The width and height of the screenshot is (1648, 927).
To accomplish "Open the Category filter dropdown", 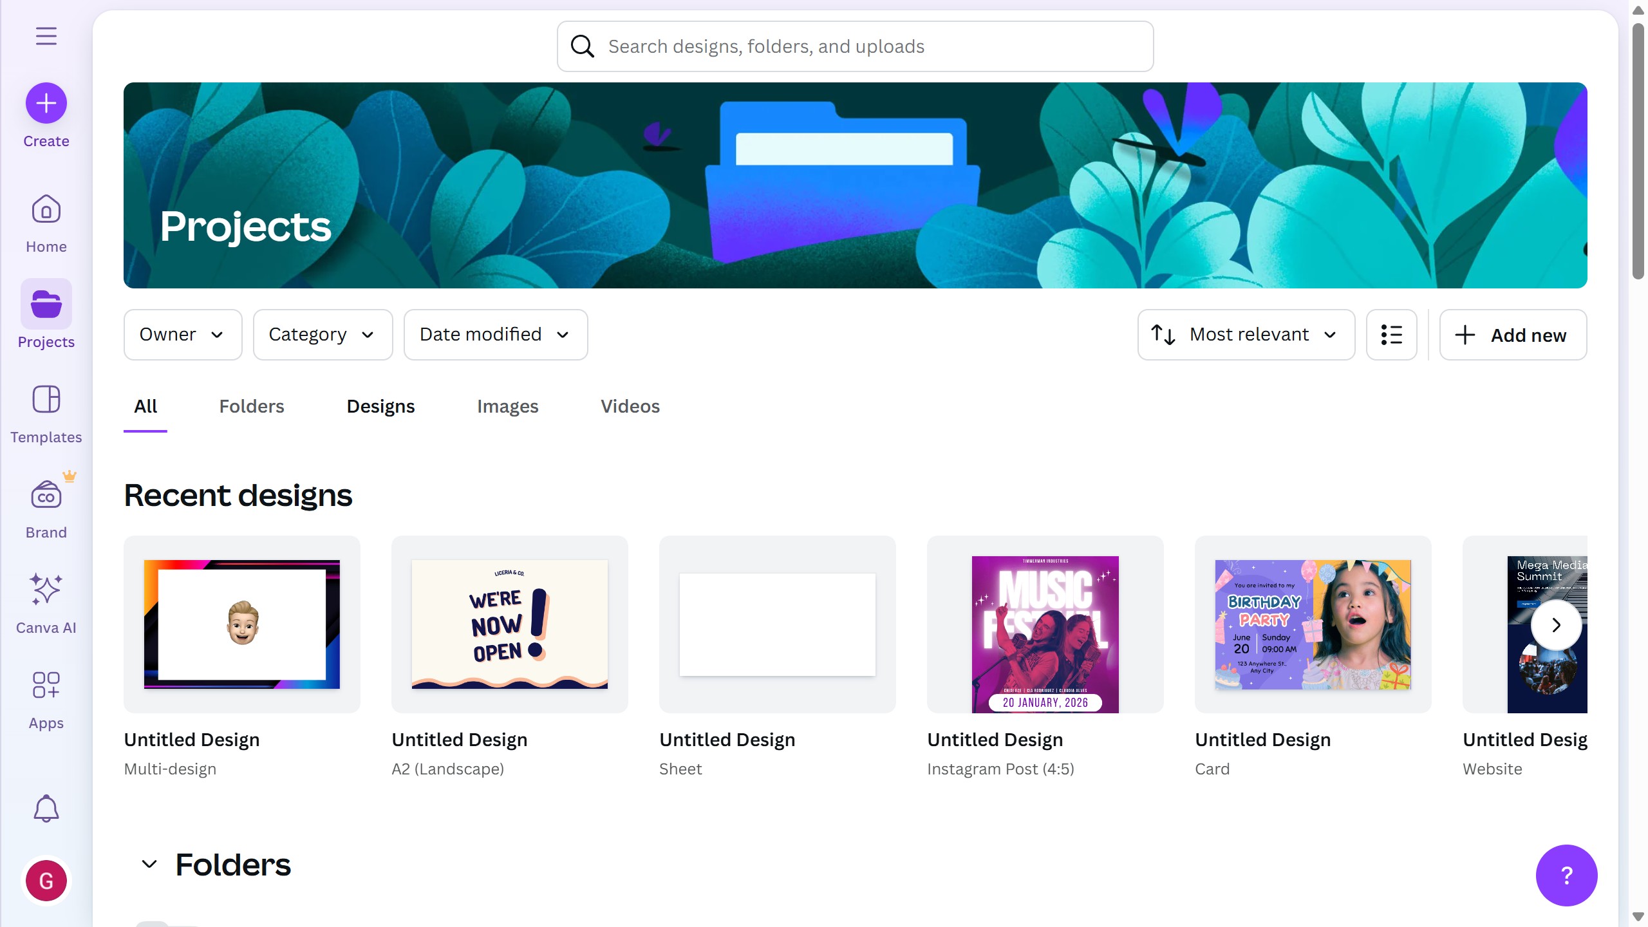I will click(322, 335).
